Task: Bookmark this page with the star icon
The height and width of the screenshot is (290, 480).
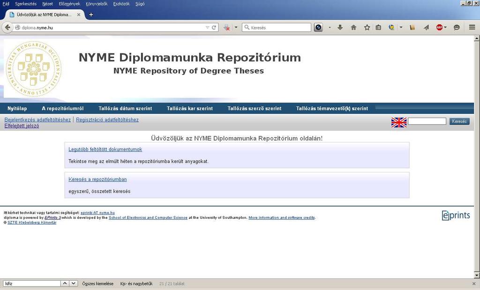Action: pos(367,28)
